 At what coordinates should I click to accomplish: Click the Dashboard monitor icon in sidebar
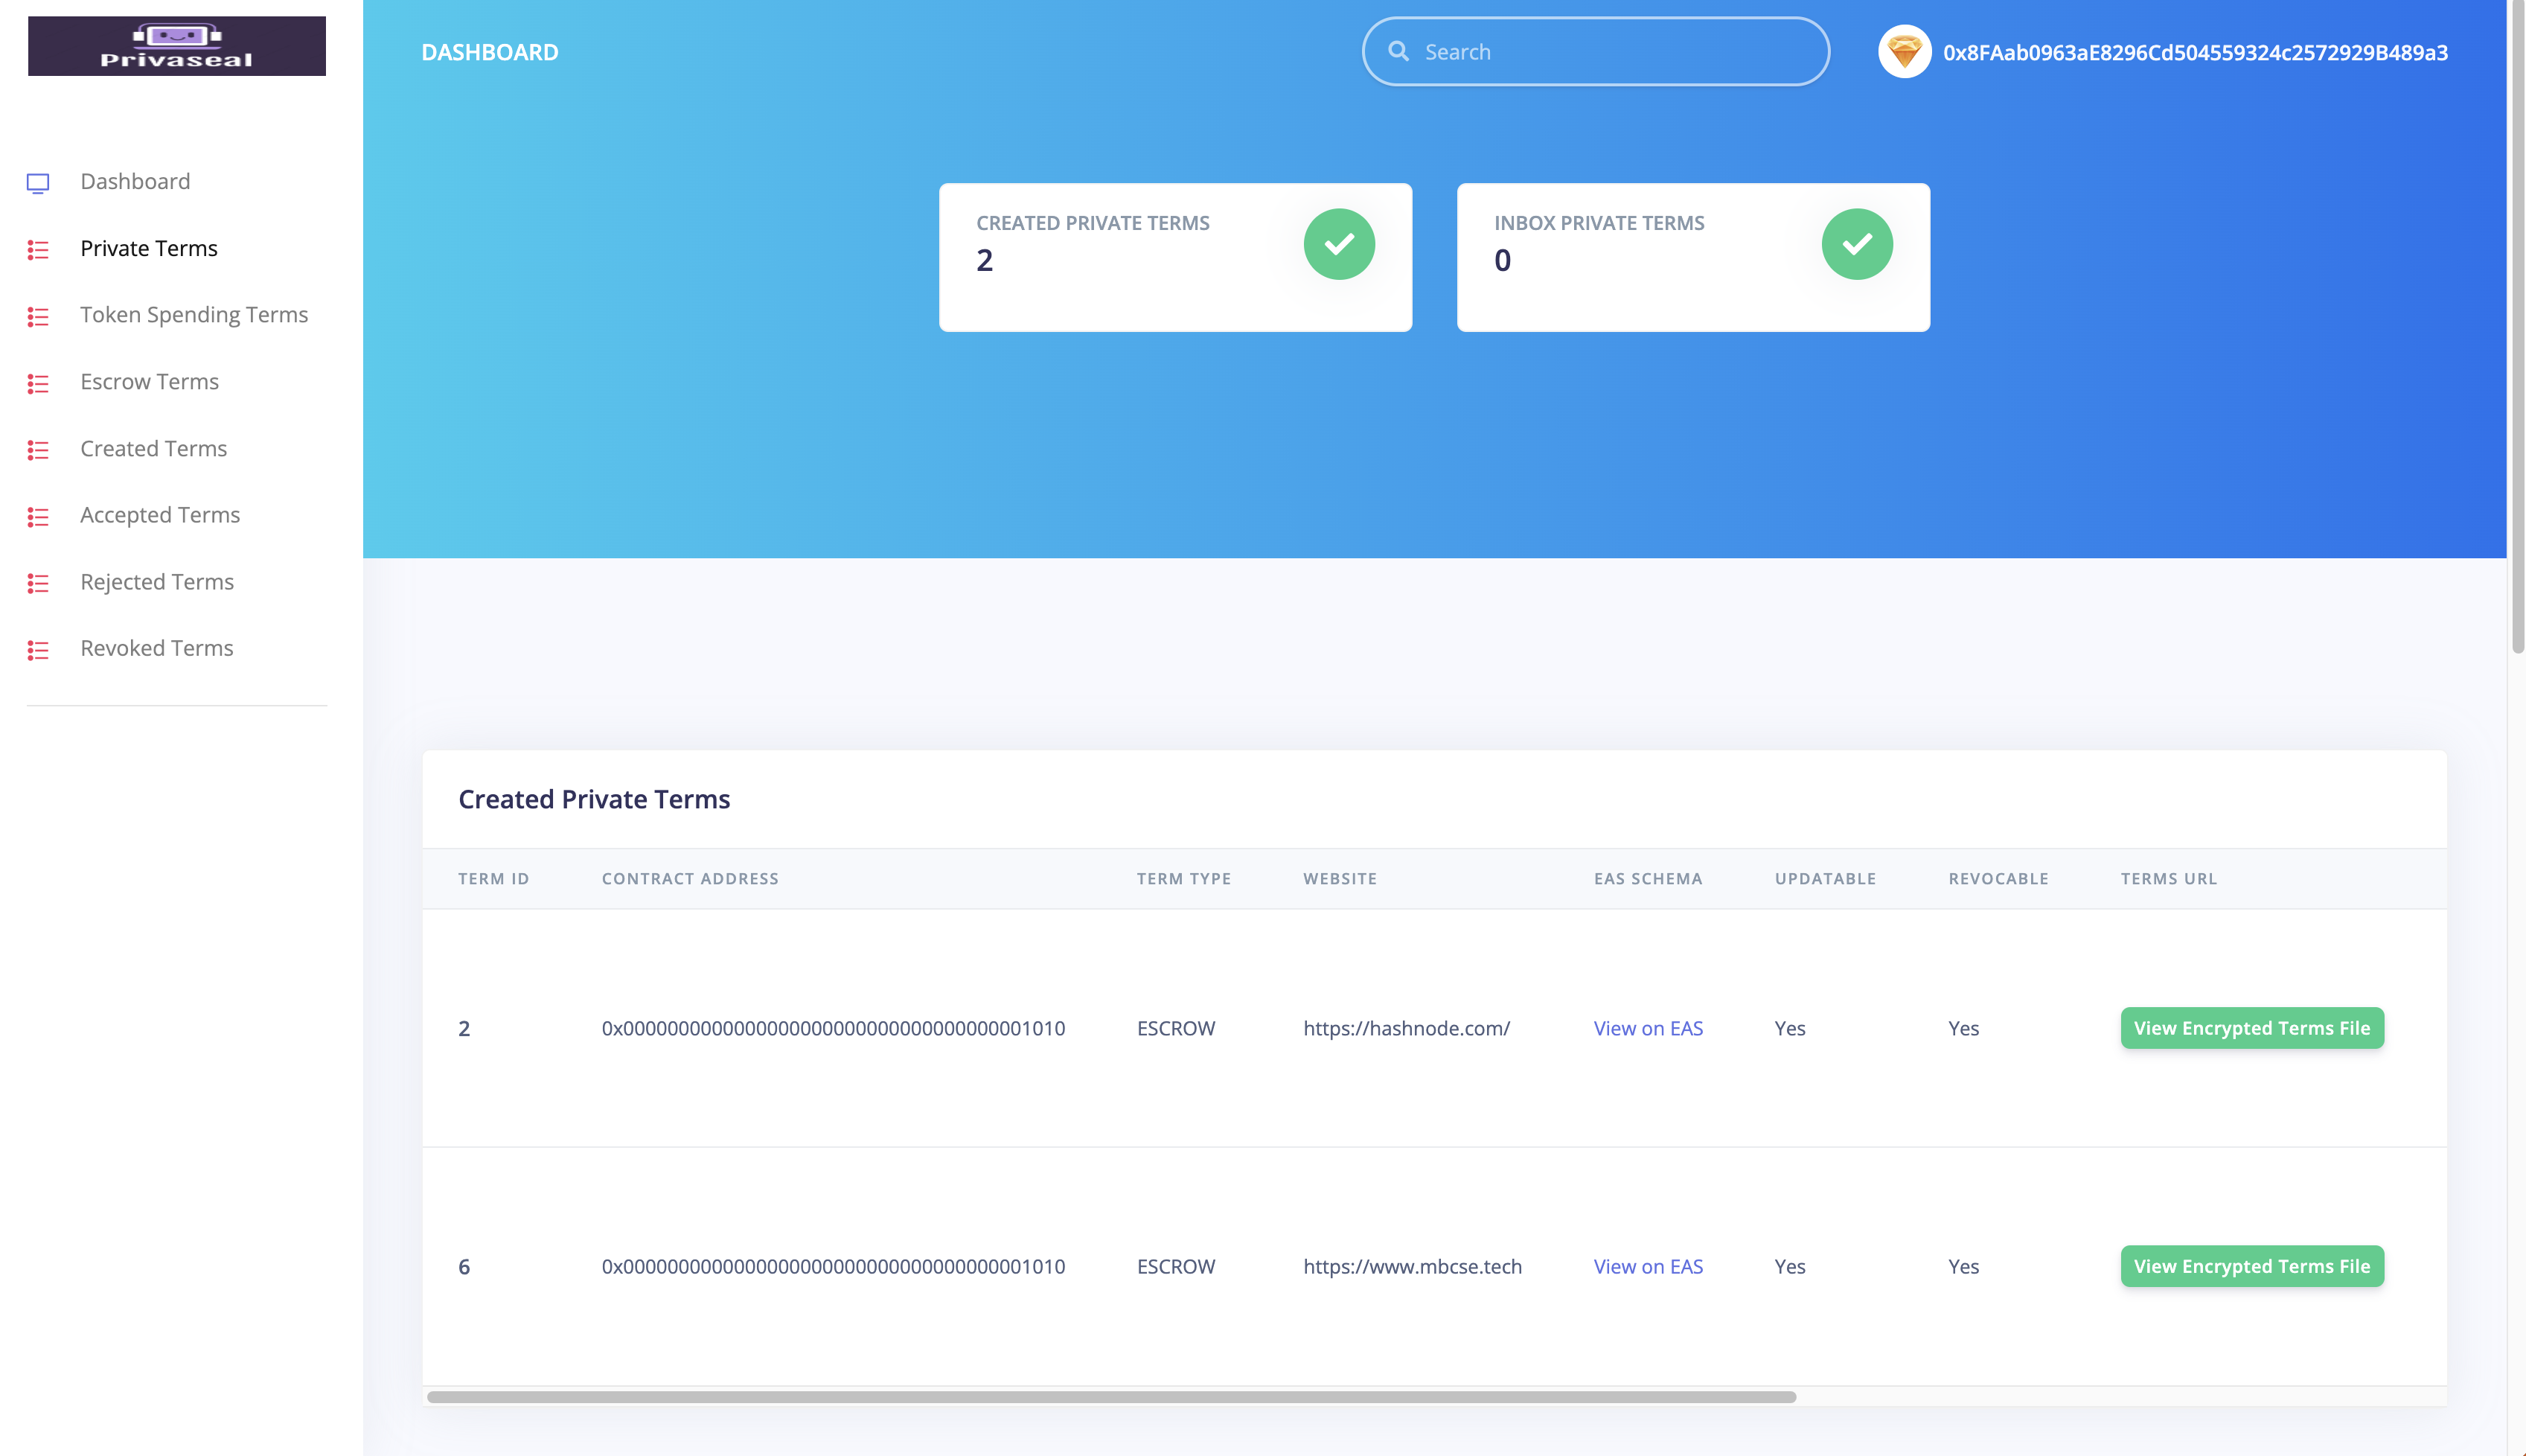pyautogui.click(x=38, y=182)
